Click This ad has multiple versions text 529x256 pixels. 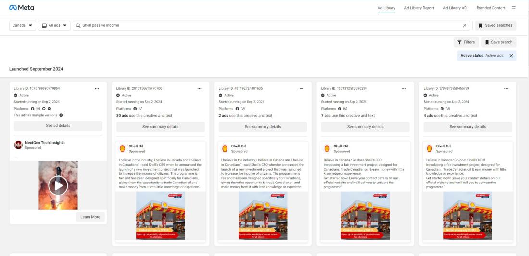coord(36,115)
